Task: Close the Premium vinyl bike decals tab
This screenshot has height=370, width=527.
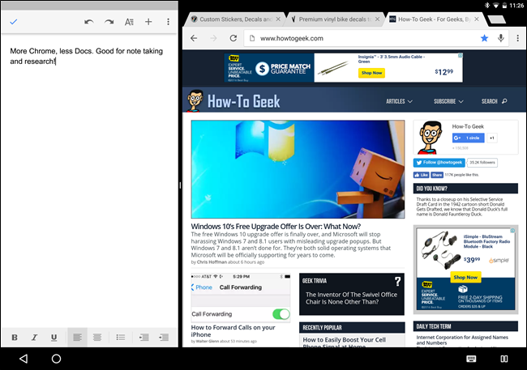Action: tap(377, 19)
